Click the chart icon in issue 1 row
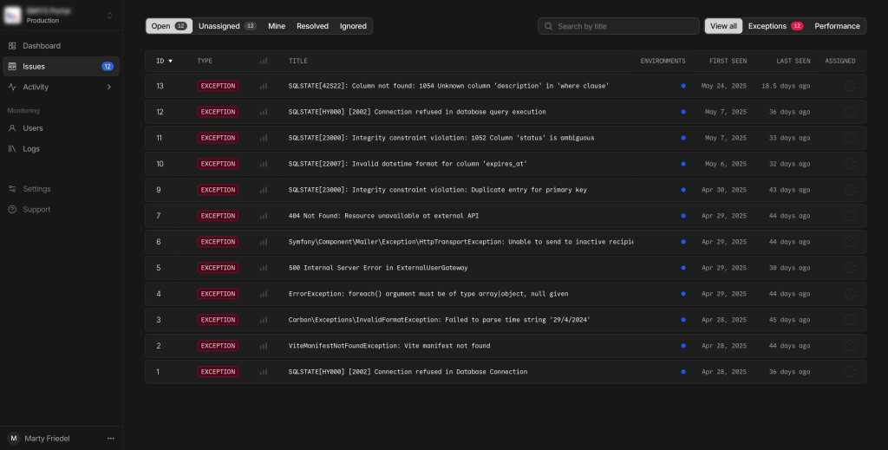Image resolution: width=888 pixels, height=450 pixels. tap(264, 373)
